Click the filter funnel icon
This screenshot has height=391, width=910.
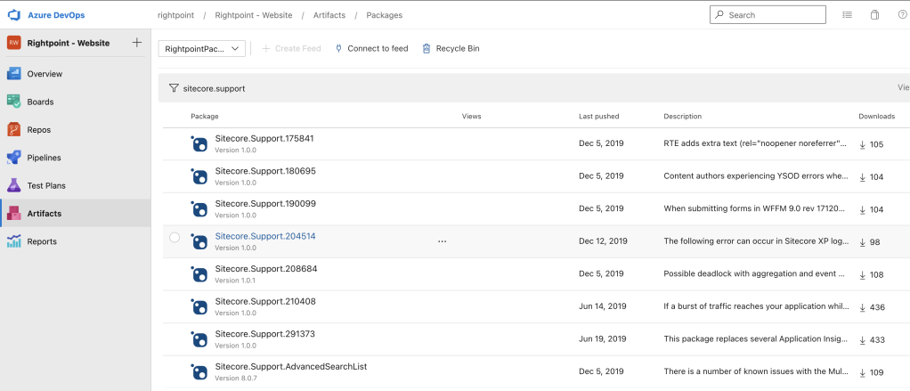(x=174, y=88)
